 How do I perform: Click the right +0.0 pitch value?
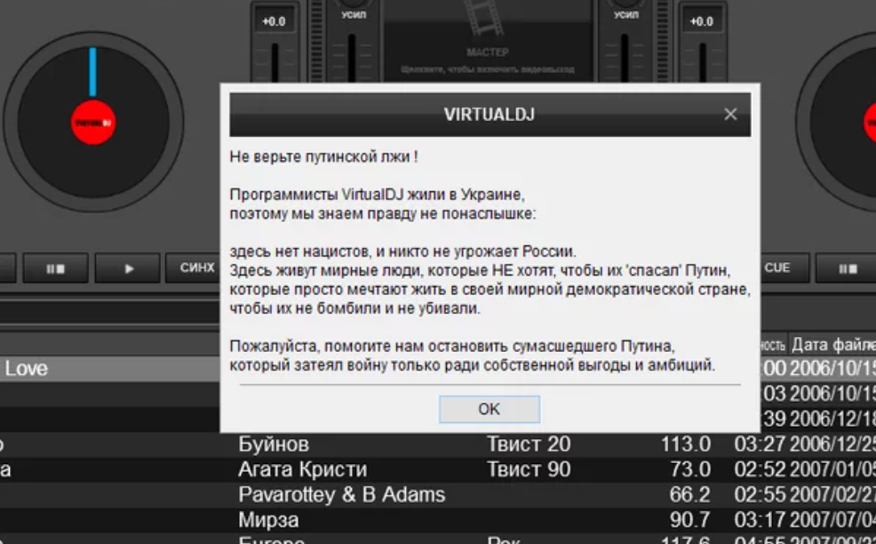point(702,22)
